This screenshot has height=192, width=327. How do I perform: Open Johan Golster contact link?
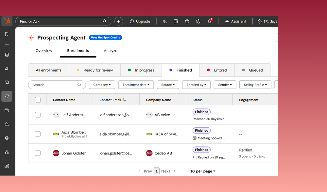pyautogui.click(x=74, y=153)
